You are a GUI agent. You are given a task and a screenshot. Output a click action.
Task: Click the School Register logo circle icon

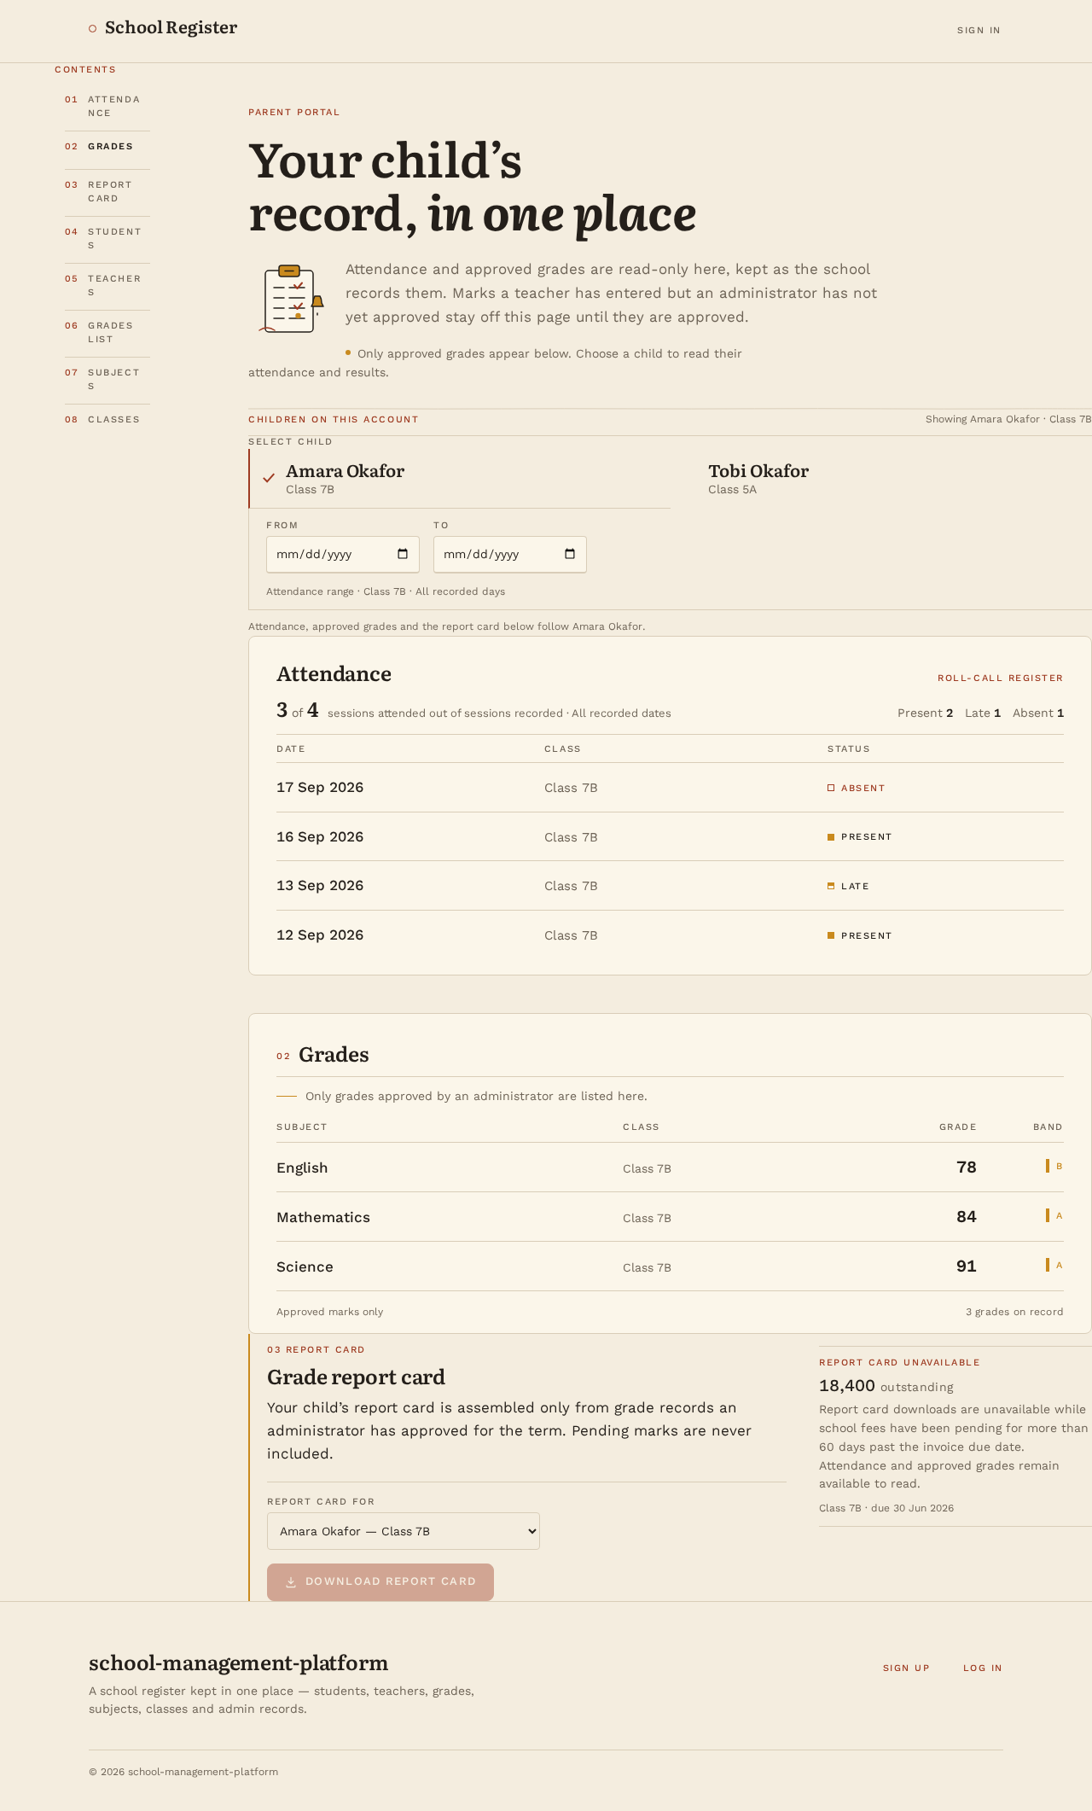click(92, 29)
